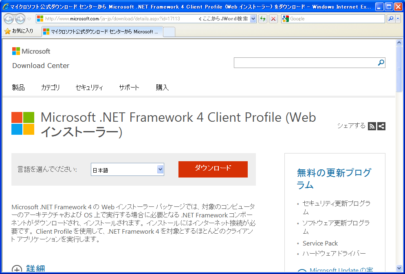The width and height of the screenshot is (405, 274).
Task: Open the 購入 menu
Action: pos(162,88)
